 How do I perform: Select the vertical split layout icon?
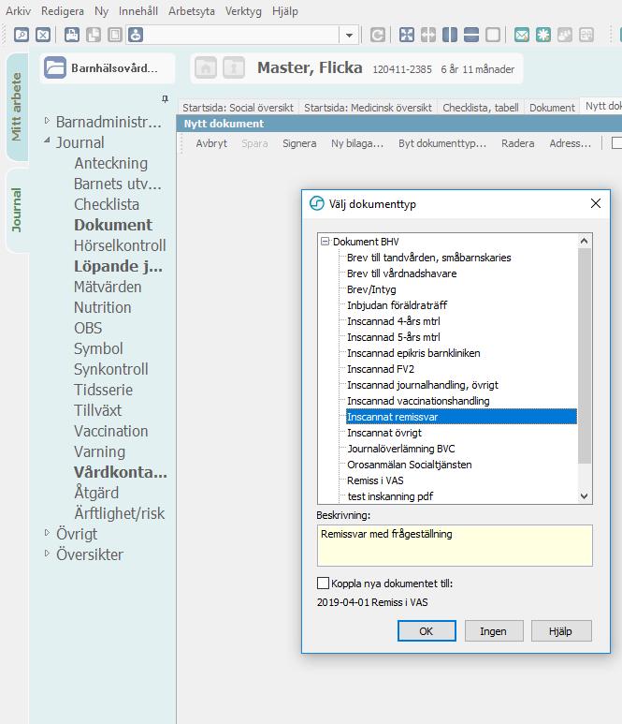(450, 35)
